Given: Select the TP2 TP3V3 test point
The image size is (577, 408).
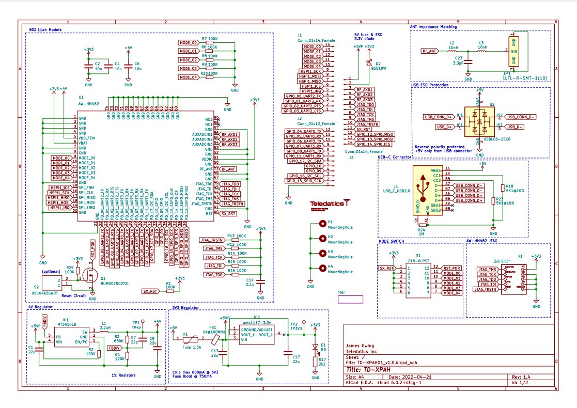Looking at the screenshot, I should (x=304, y=323).
